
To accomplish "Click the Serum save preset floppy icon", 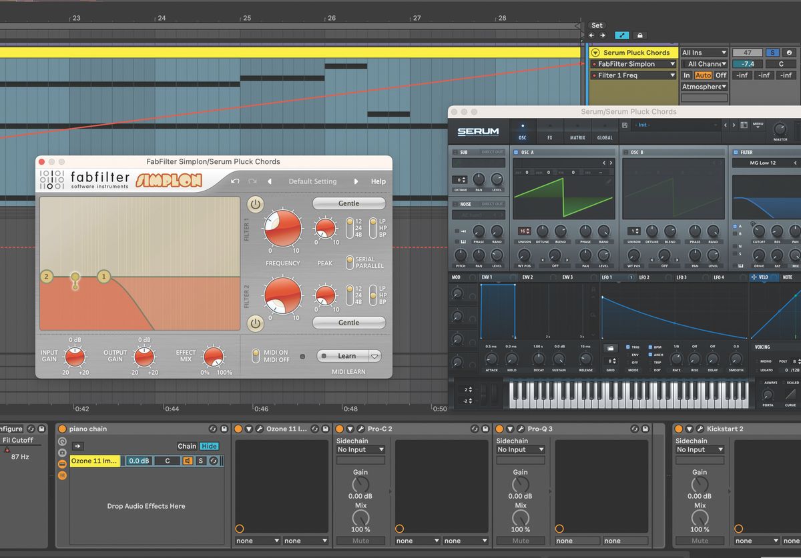I will tap(624, 125).
